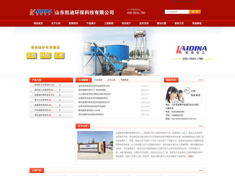
Task: Click the yellow 节能 badge on the banner
Action: click(32, 55)
